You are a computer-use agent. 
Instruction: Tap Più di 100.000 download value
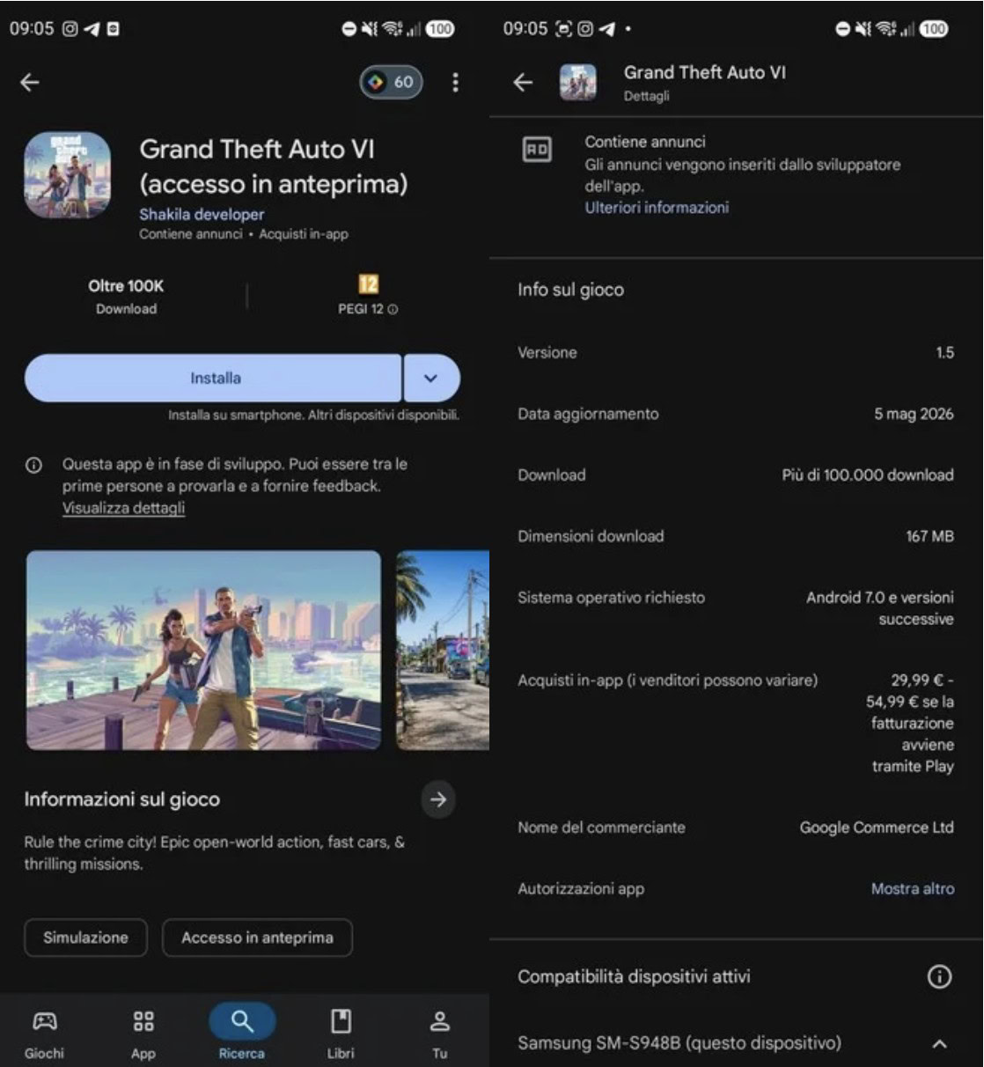(868, 475)
